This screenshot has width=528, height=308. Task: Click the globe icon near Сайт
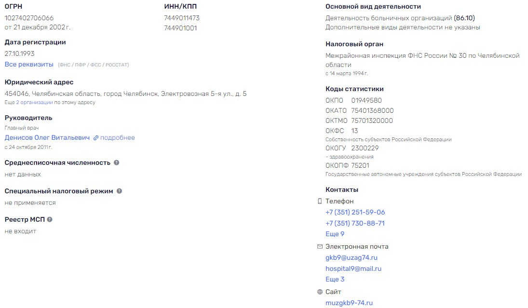click(x=320, y=292)
